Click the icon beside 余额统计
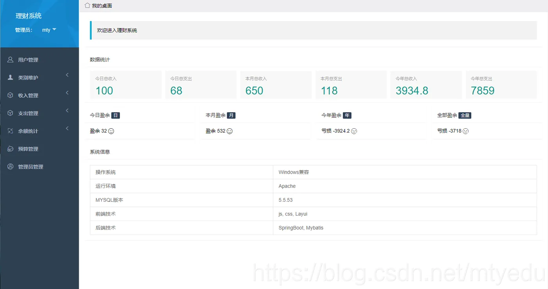 tap(11, 131)
